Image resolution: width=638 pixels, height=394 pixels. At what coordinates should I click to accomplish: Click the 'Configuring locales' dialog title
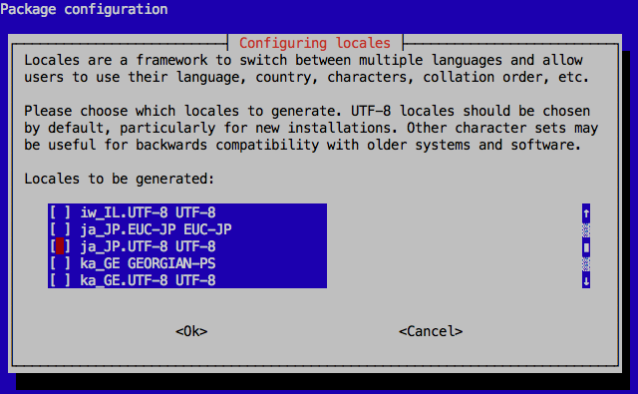[315, 43]
